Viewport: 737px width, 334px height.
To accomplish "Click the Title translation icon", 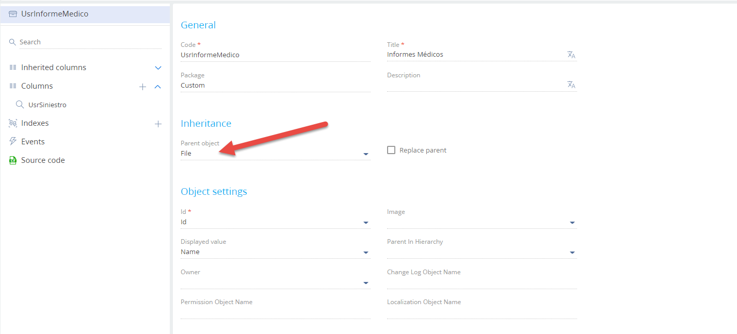I will (x=571, y=55).
